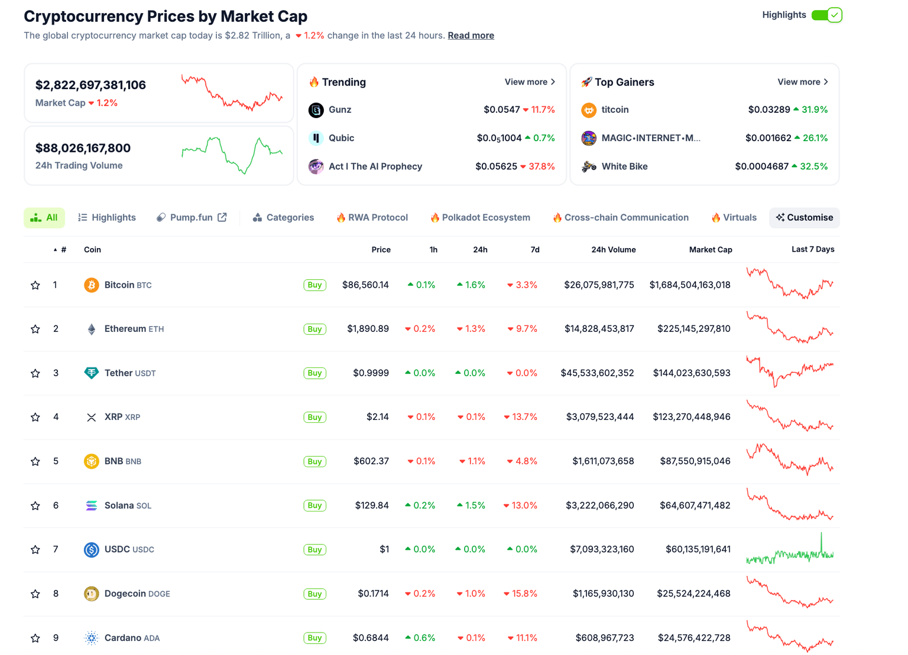Select the Categories tab
Viewport: 908px width, 655px height.
pos(283,217)
